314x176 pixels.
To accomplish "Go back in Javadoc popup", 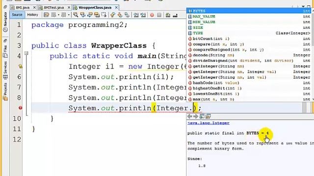I will [190, 116].
